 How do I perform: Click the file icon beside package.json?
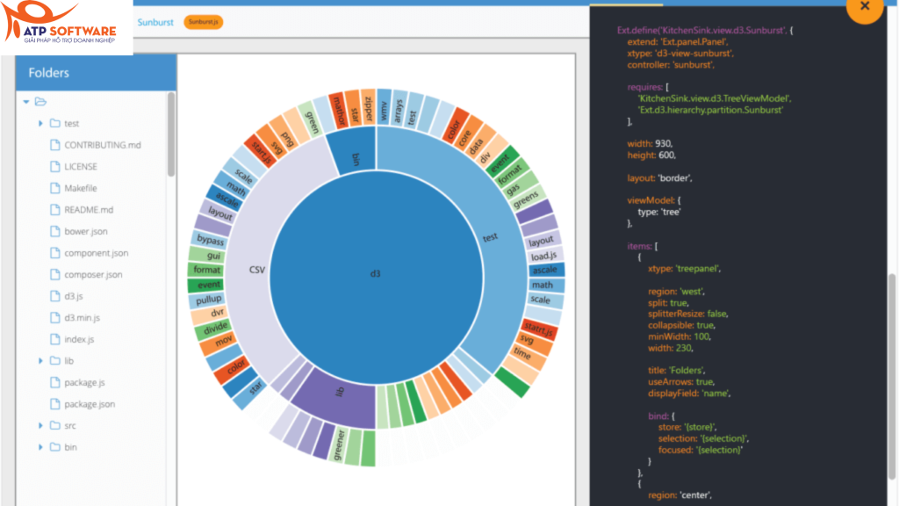(x=54, y=404)
